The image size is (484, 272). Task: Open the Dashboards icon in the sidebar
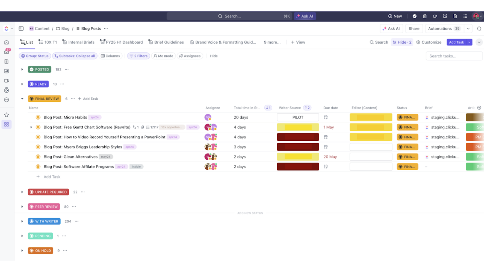pos(6,71)
